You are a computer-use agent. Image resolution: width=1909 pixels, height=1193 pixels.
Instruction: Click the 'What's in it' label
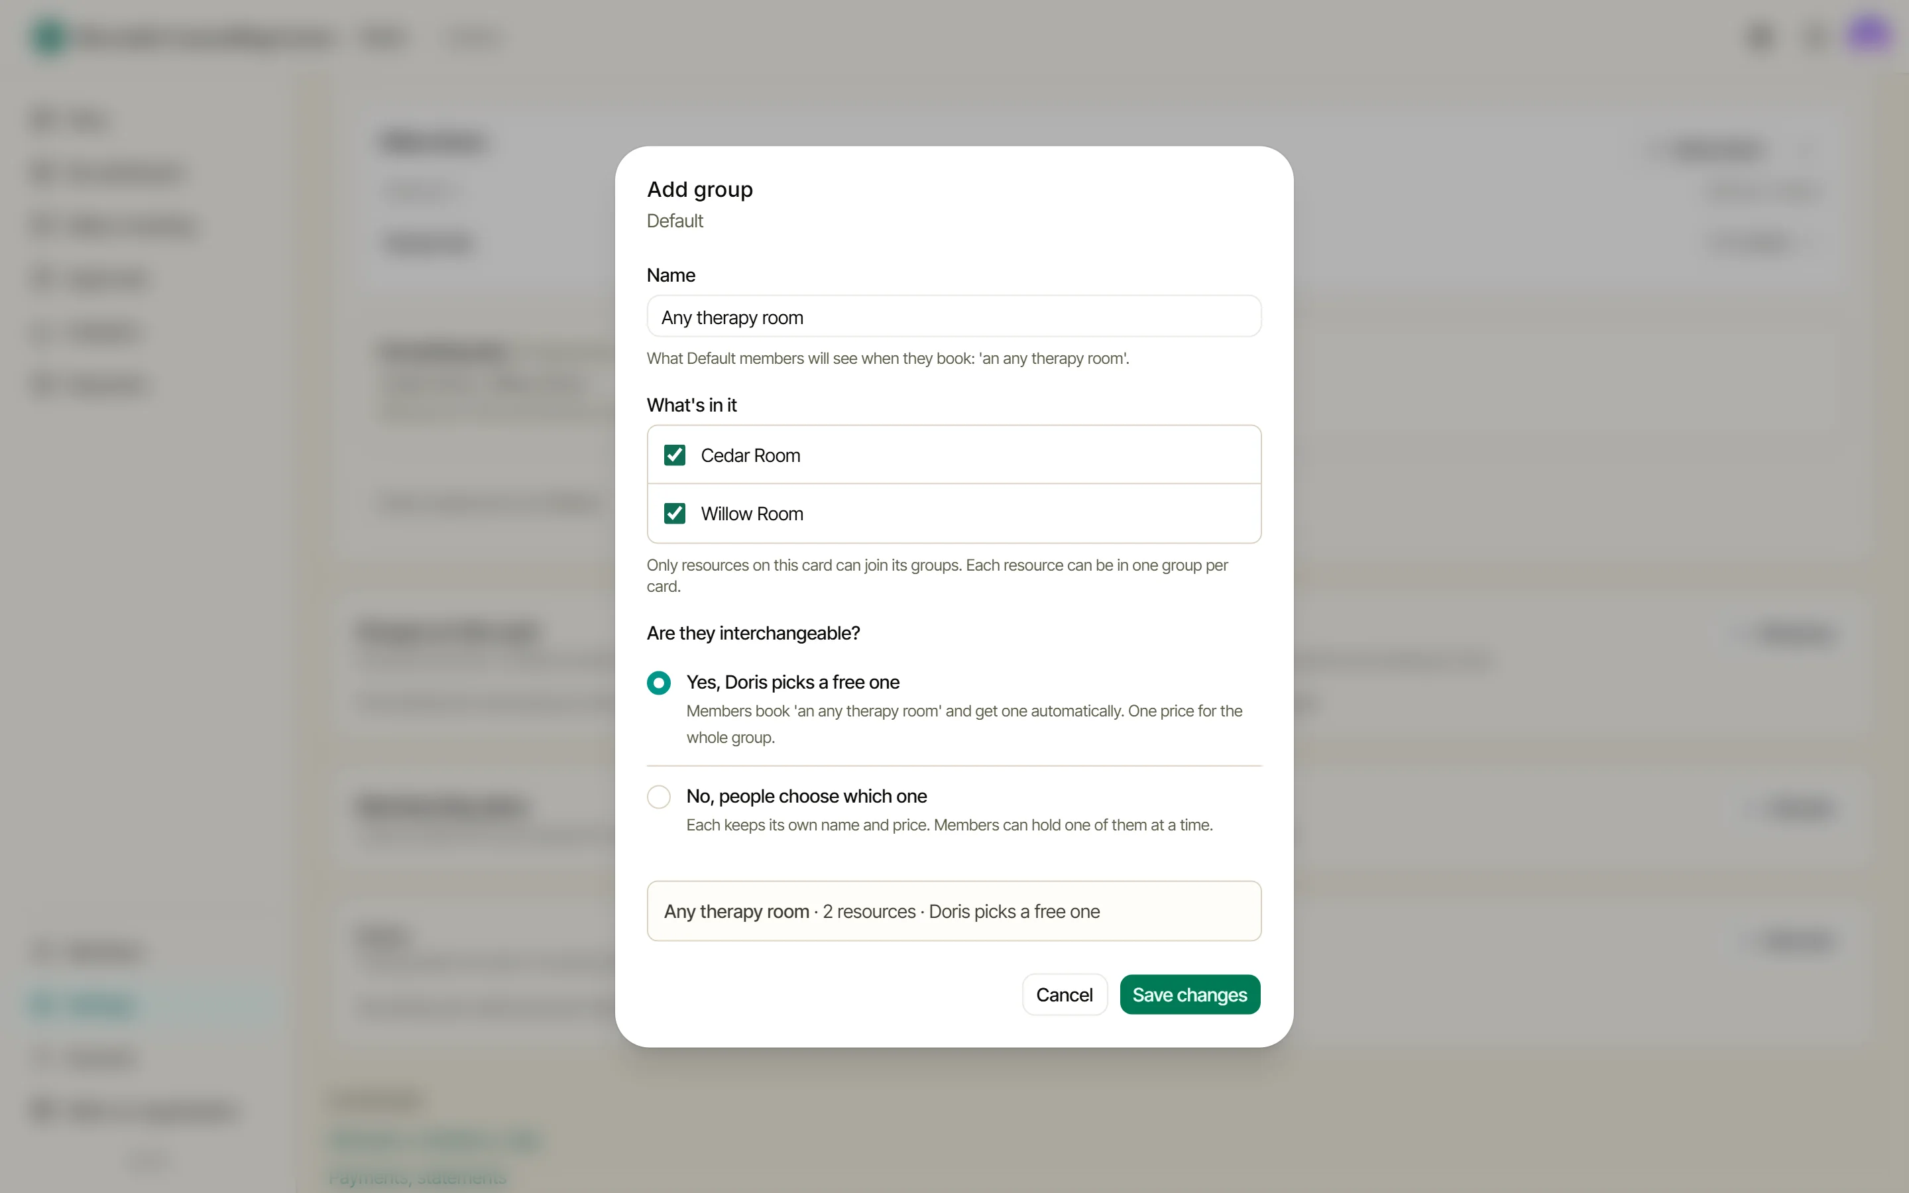pos(692,405)
